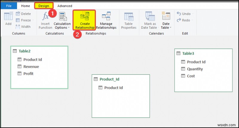The image size is (239, 128).
Task: Open the Undo dropdown arrow
Action: 193,14
